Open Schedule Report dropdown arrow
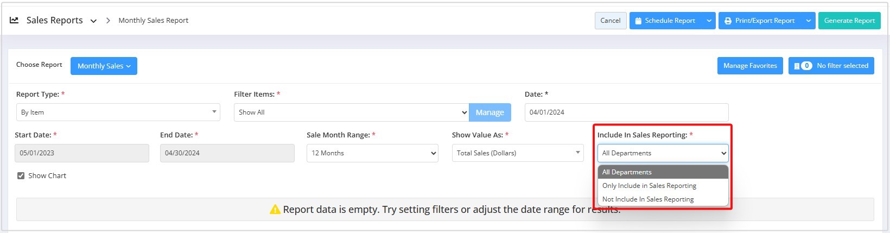Viewport: 890px width, 233px height. coord(709,21)
